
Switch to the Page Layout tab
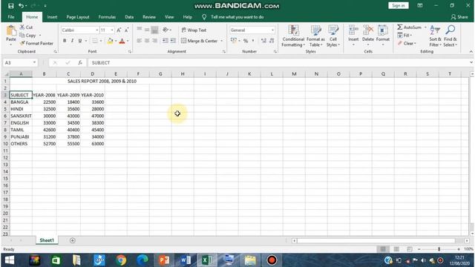78,17
